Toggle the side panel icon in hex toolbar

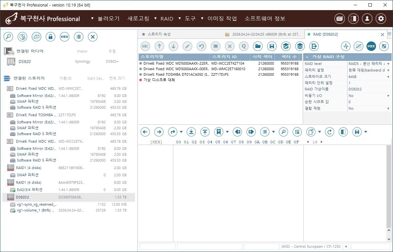343,132
